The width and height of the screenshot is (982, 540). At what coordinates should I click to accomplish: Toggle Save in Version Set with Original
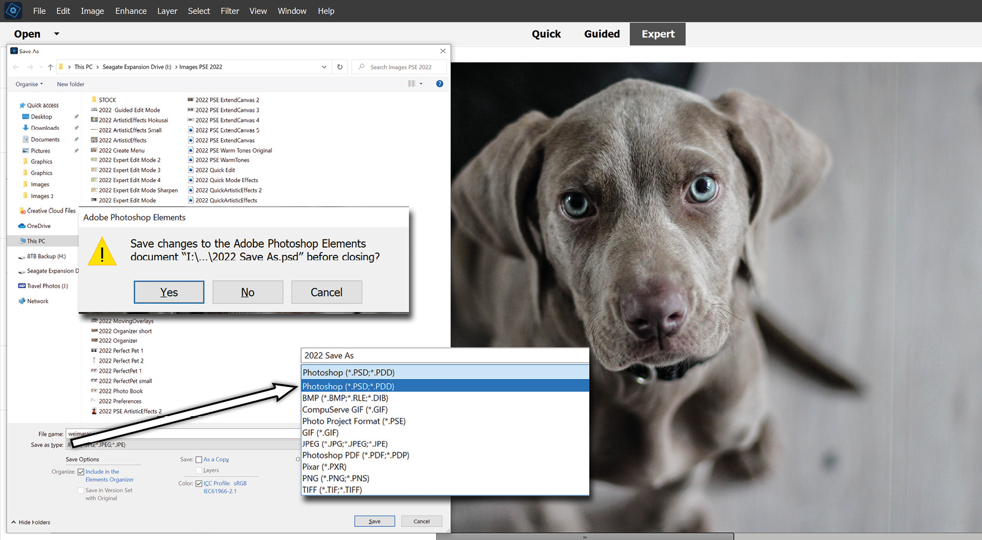point(81,491)
